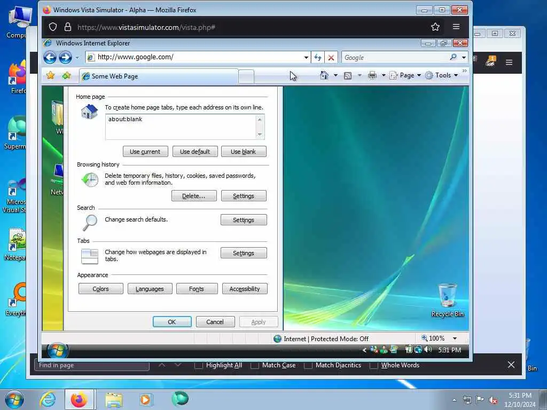This screenshot has width=547, height=410.
Task: Click IE address bar URL field
Action: 197,57
